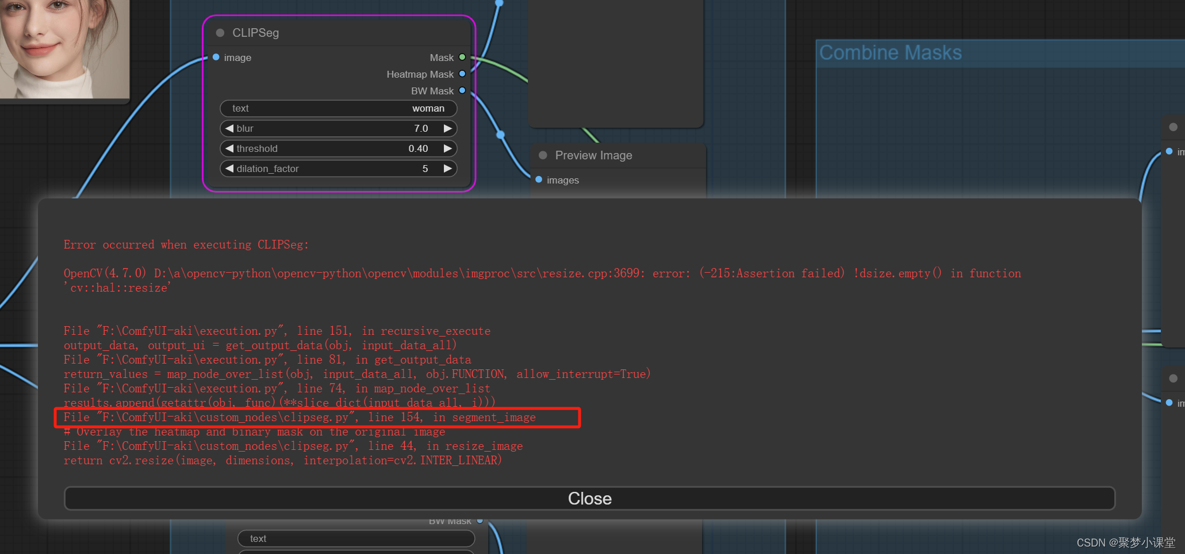Click the image input socket on CLIPSeg
The image size is (1185, 554).
tap(216, 57)
